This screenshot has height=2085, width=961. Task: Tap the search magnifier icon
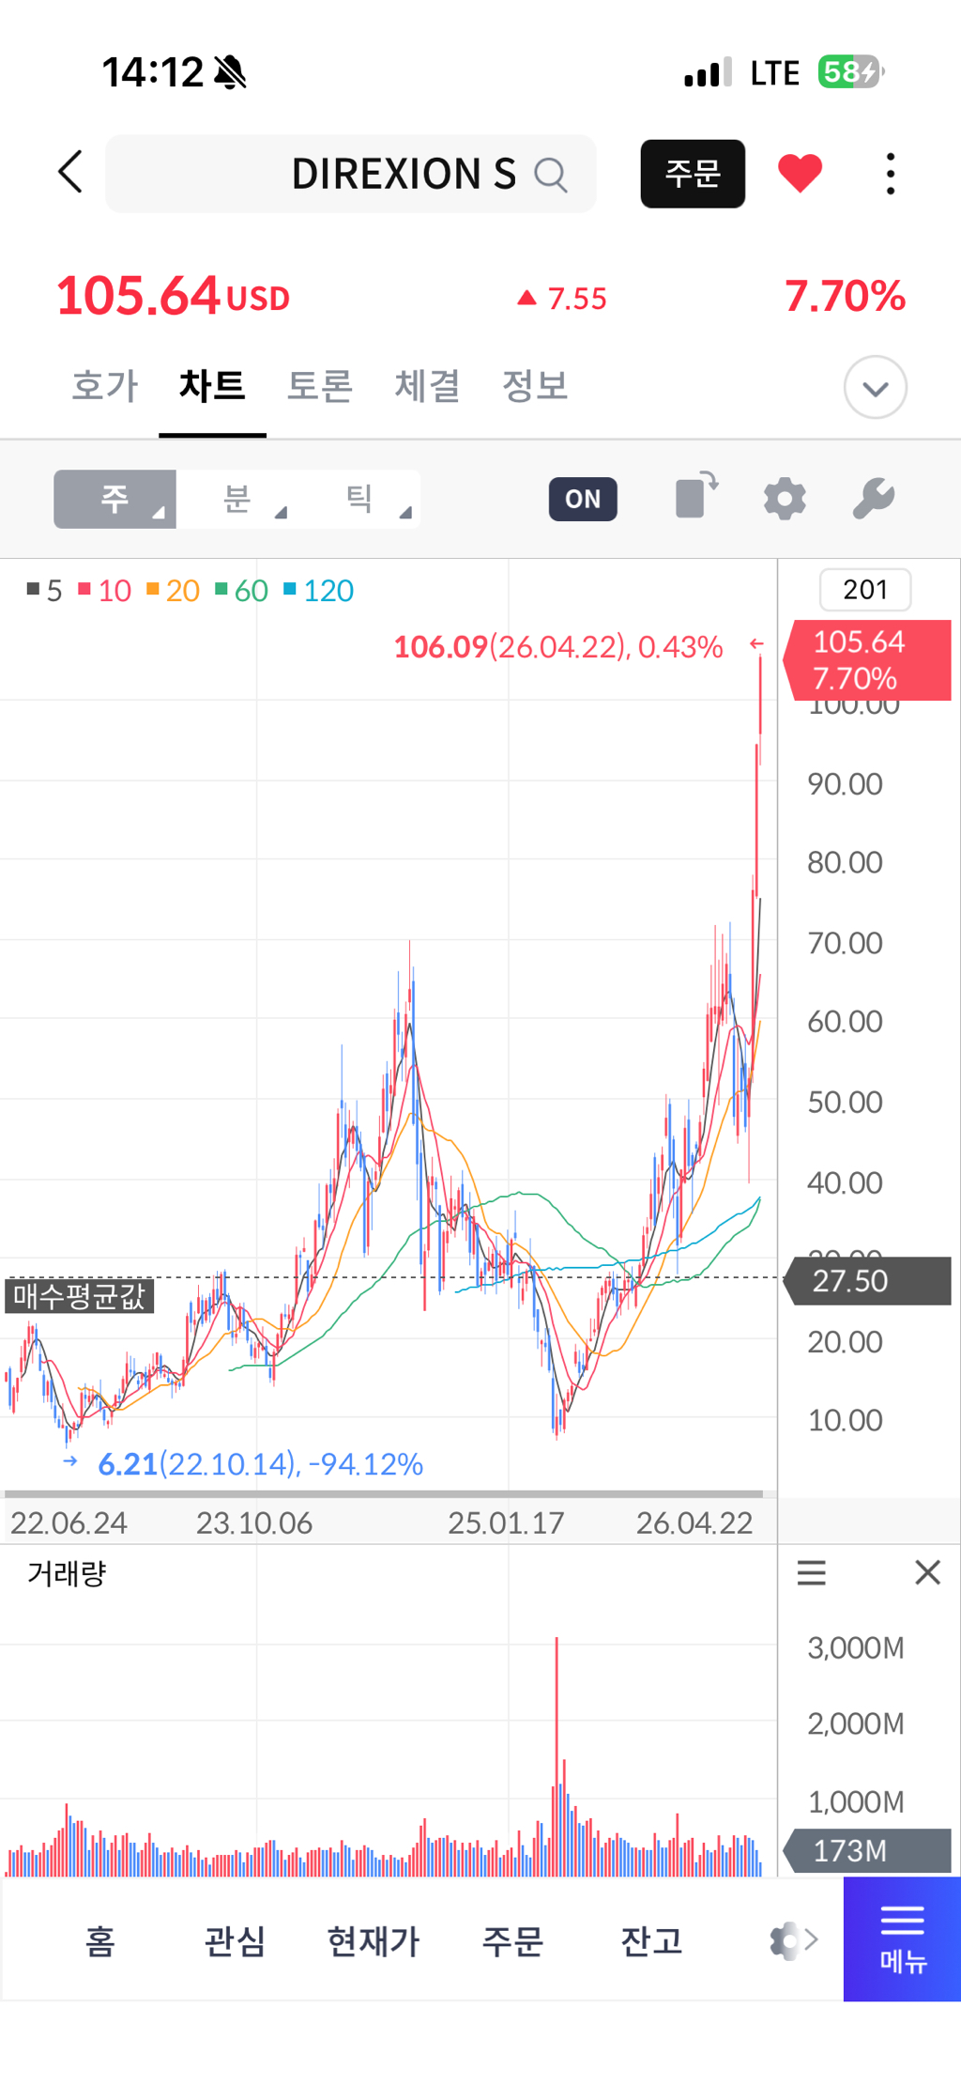(551, 175)
